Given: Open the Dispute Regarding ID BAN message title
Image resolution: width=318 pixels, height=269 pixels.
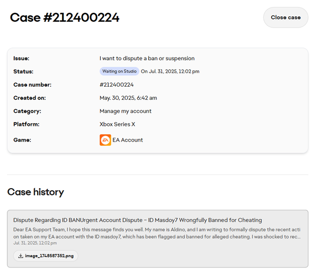Looking at the screenshot, I should coord(137,220).
